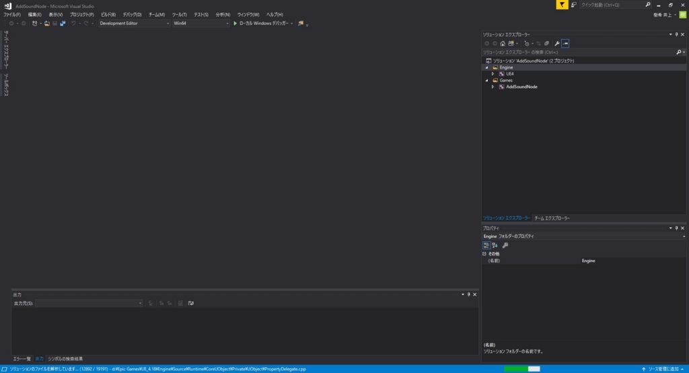Expand the UE4 project node
The width and height of the screenshot is (689, 373).
pos(493,74)
